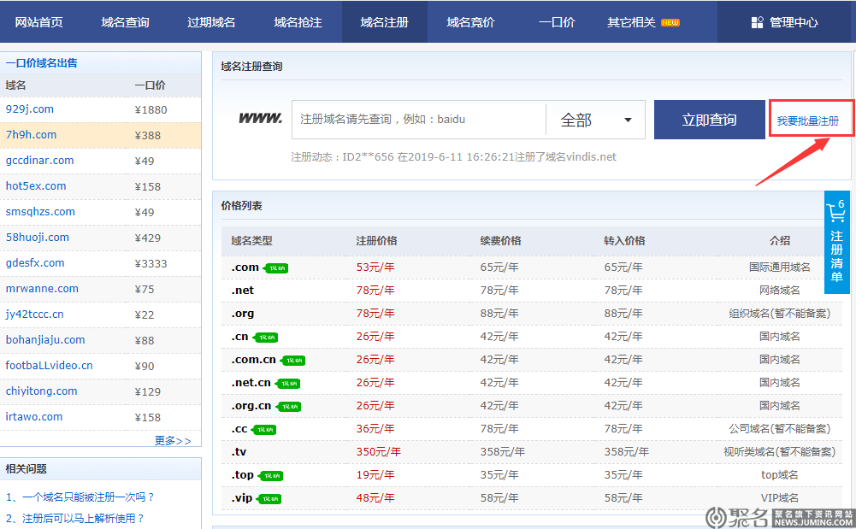856x529 pixels.
Task: Open question 注册后可以马上解析使用？
Action: [75, 518]
